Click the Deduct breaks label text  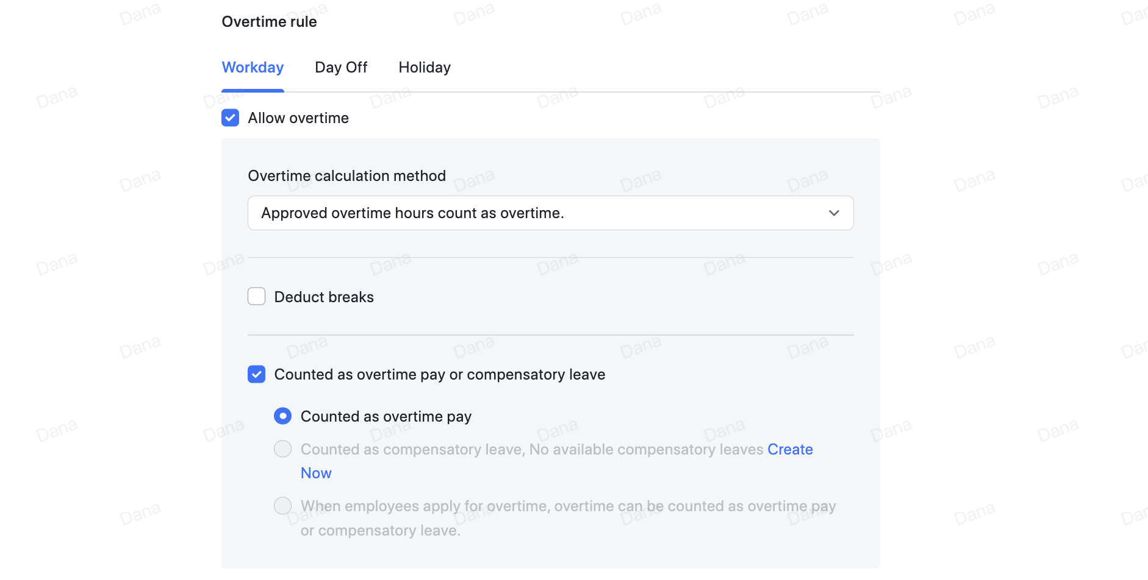pos(324,297)
